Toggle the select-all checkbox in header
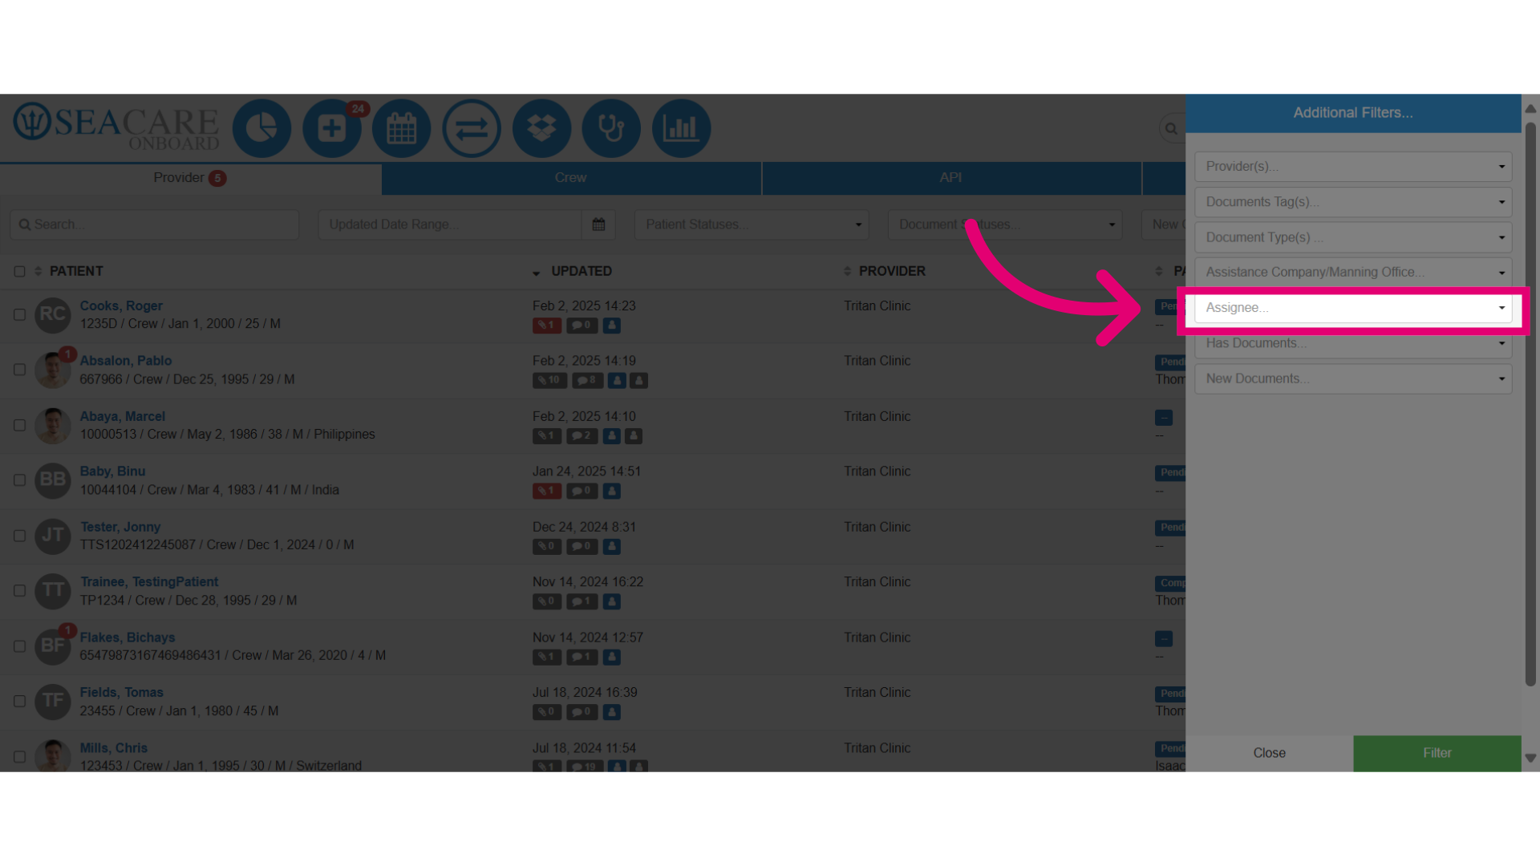The height and width of the screenshot is (866, 1540). (19, 272)
